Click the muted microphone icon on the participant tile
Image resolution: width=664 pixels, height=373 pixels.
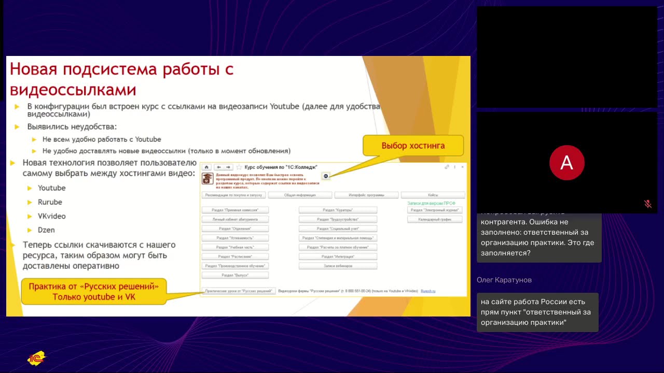[648, 204]
